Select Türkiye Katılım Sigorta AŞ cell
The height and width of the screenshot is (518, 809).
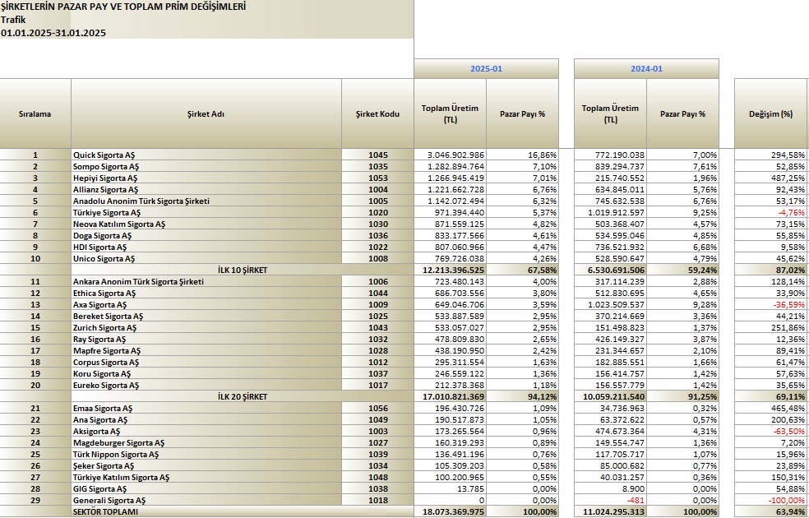click(x=206, y=477)
